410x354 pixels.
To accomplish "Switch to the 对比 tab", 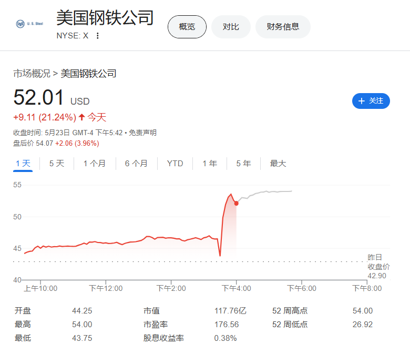I will 231,27.
